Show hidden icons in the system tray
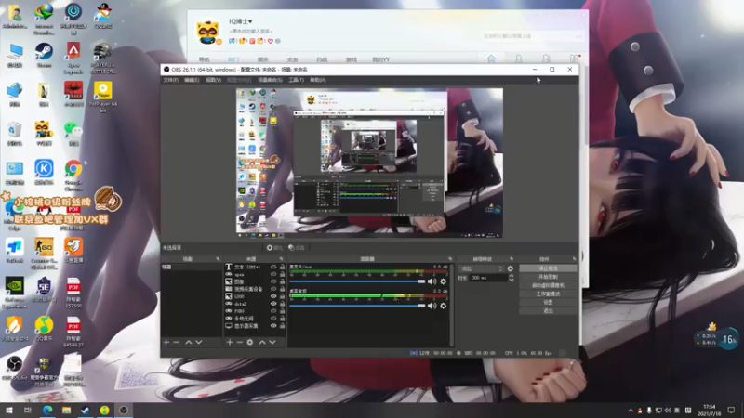744x418 pixels. point(631,411)
